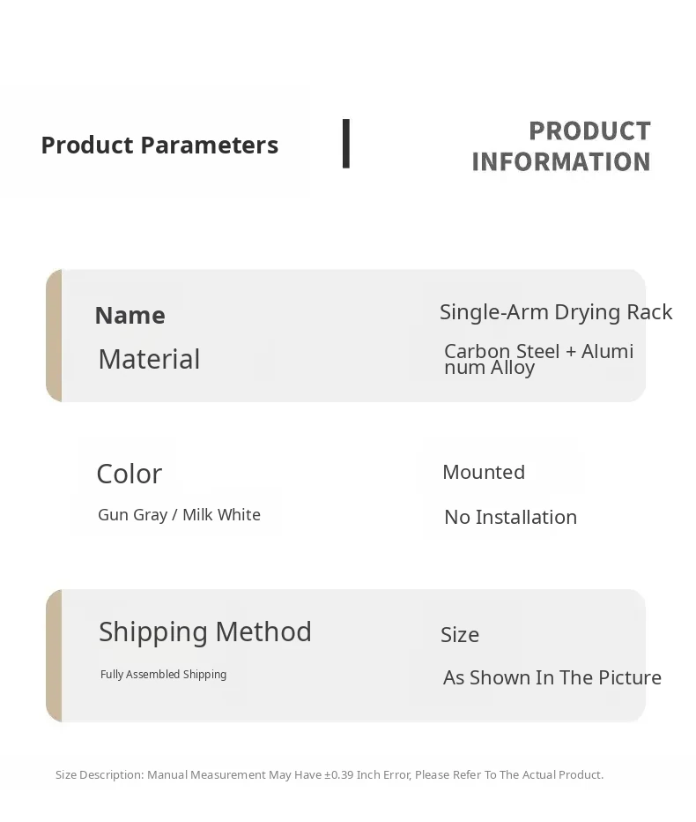This screenshot has height=822, width=696.
Task: Click the Product Parameters heading
Action: (159, 145)
